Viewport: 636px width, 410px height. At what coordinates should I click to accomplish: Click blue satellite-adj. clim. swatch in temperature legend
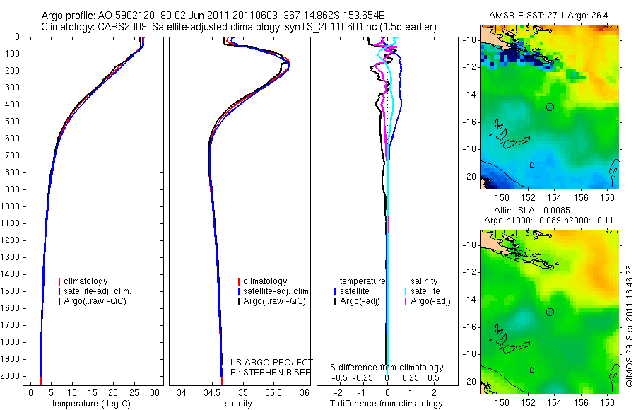click(59, 291)
